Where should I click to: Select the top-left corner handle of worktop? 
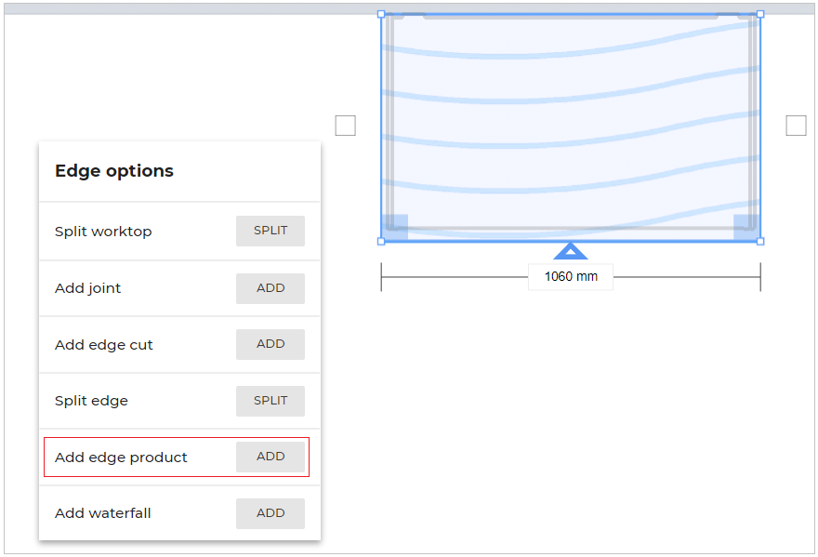click(381, 14)
